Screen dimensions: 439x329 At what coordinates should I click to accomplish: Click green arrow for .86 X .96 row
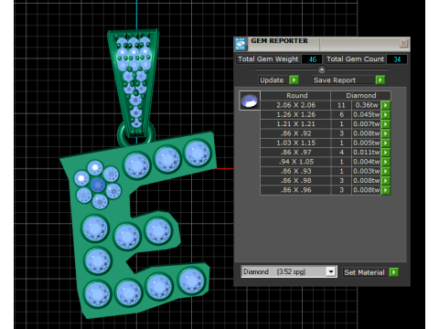click(x=386, y=190)
